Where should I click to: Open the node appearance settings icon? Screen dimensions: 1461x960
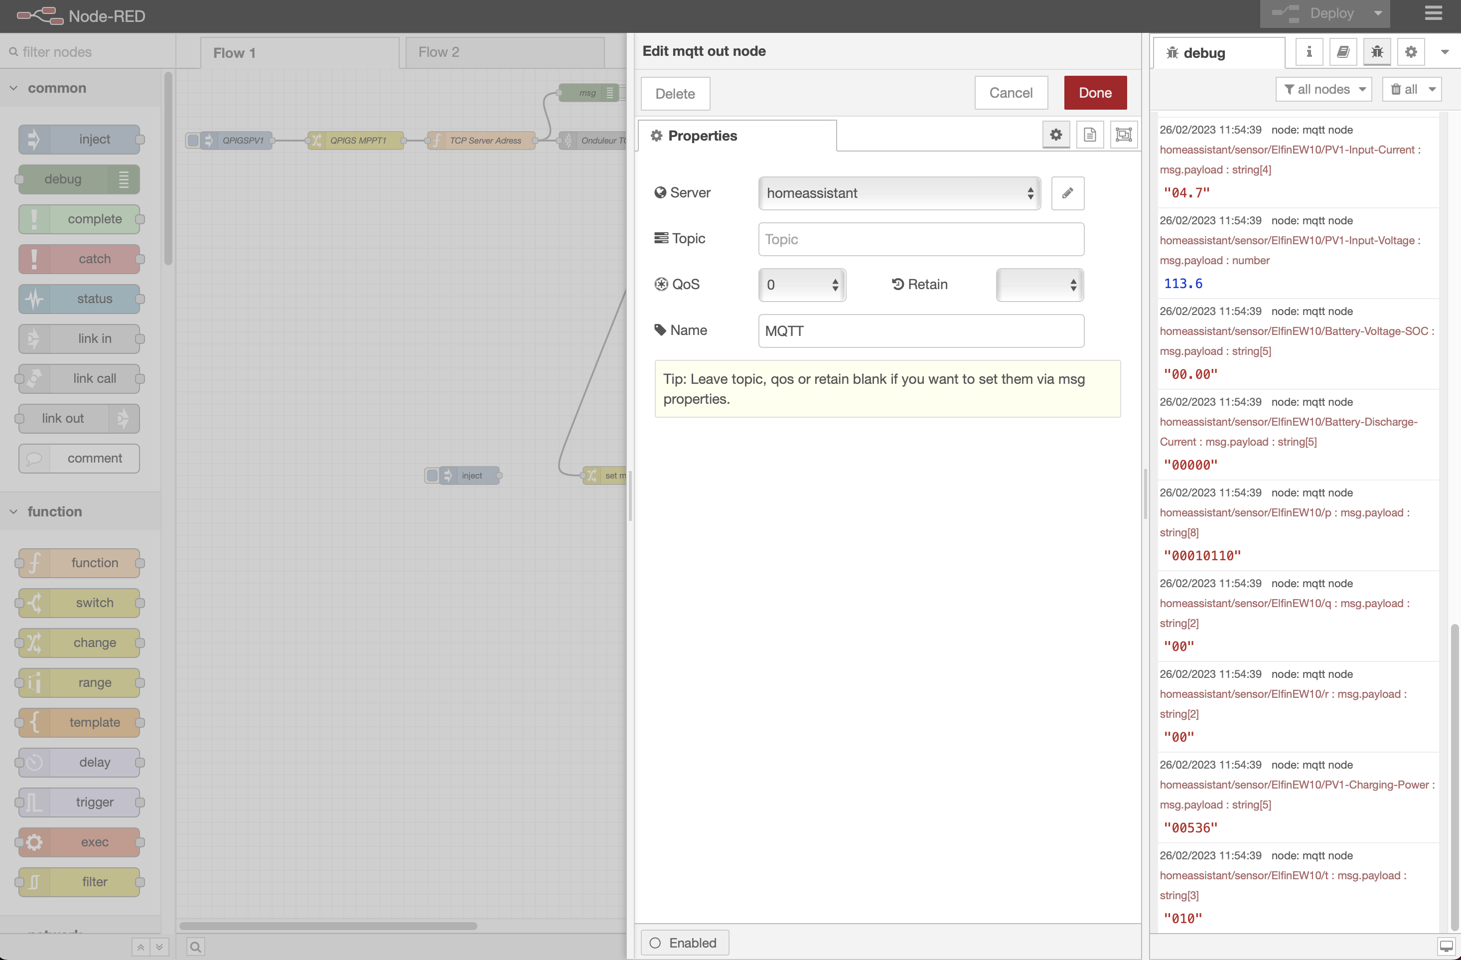pos(1123,135)
